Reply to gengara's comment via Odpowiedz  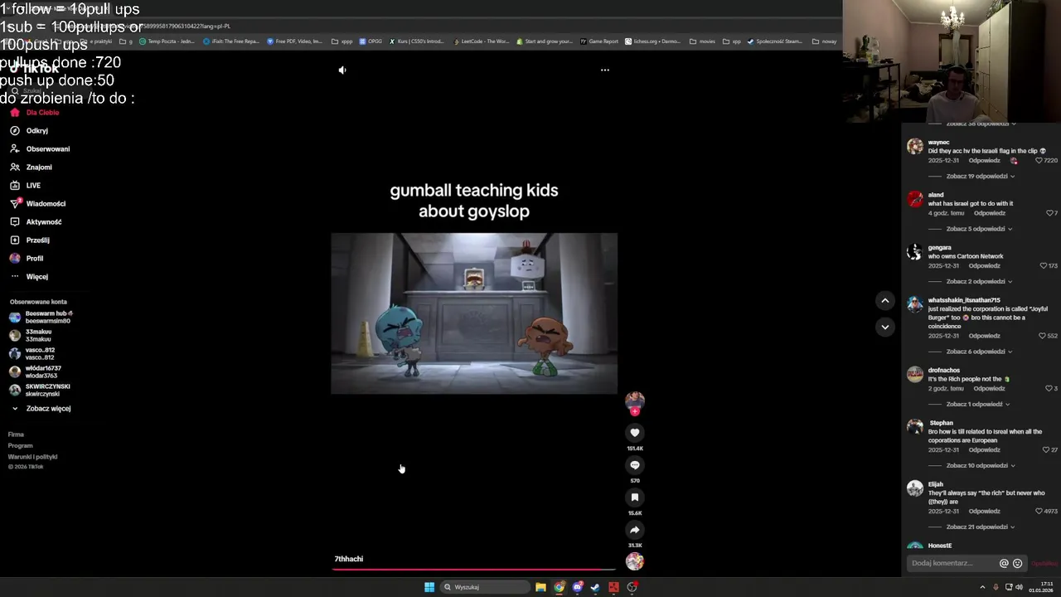(x=984, y=266)
